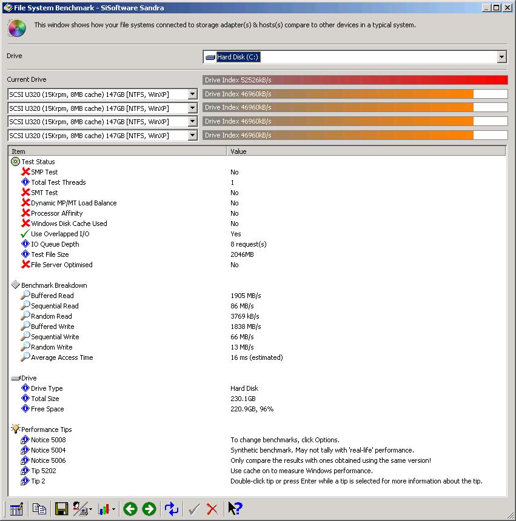Click magnifier icon beside Random Read
The width and height of the screenshot is (516, 521).
25,316
